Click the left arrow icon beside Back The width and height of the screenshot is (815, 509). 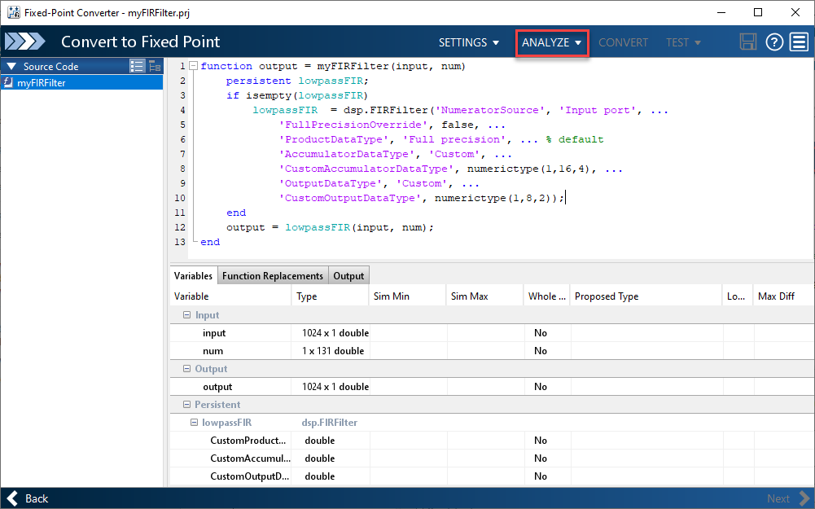pyautogui.click(x=12, y=498)
